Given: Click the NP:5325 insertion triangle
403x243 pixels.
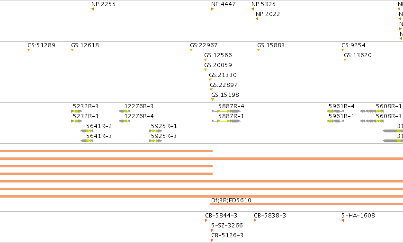Looking at the screenshot, I should point(253,9).
